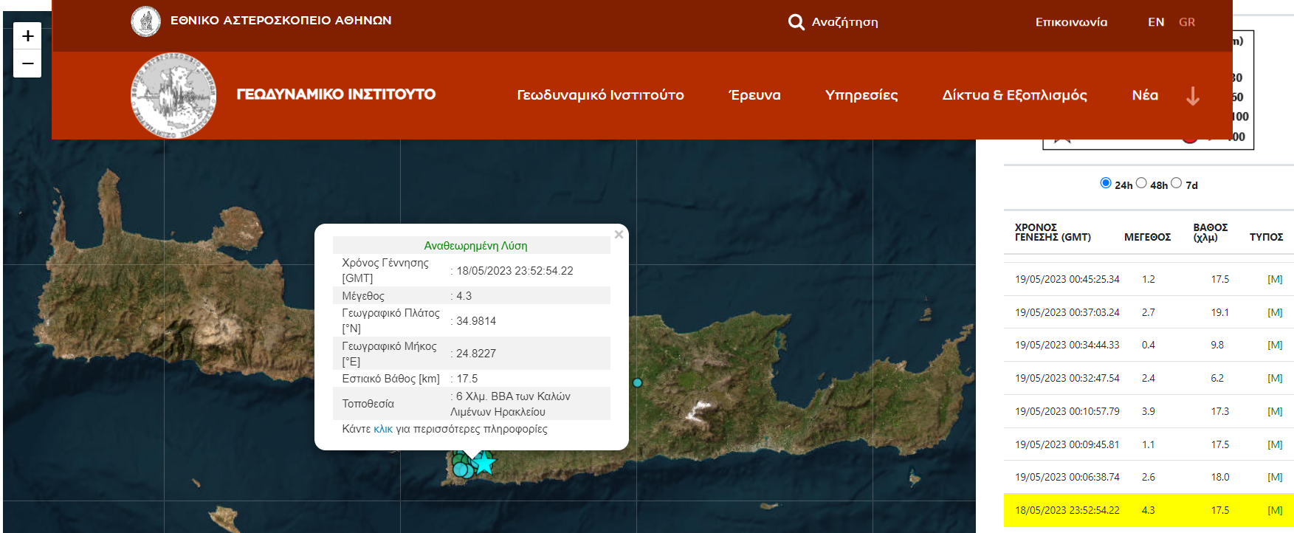Click the cyan circle marker east of popup
The width and height of the screenshot is (1294, 533).
pyautogui.click(x=637, y=382)
